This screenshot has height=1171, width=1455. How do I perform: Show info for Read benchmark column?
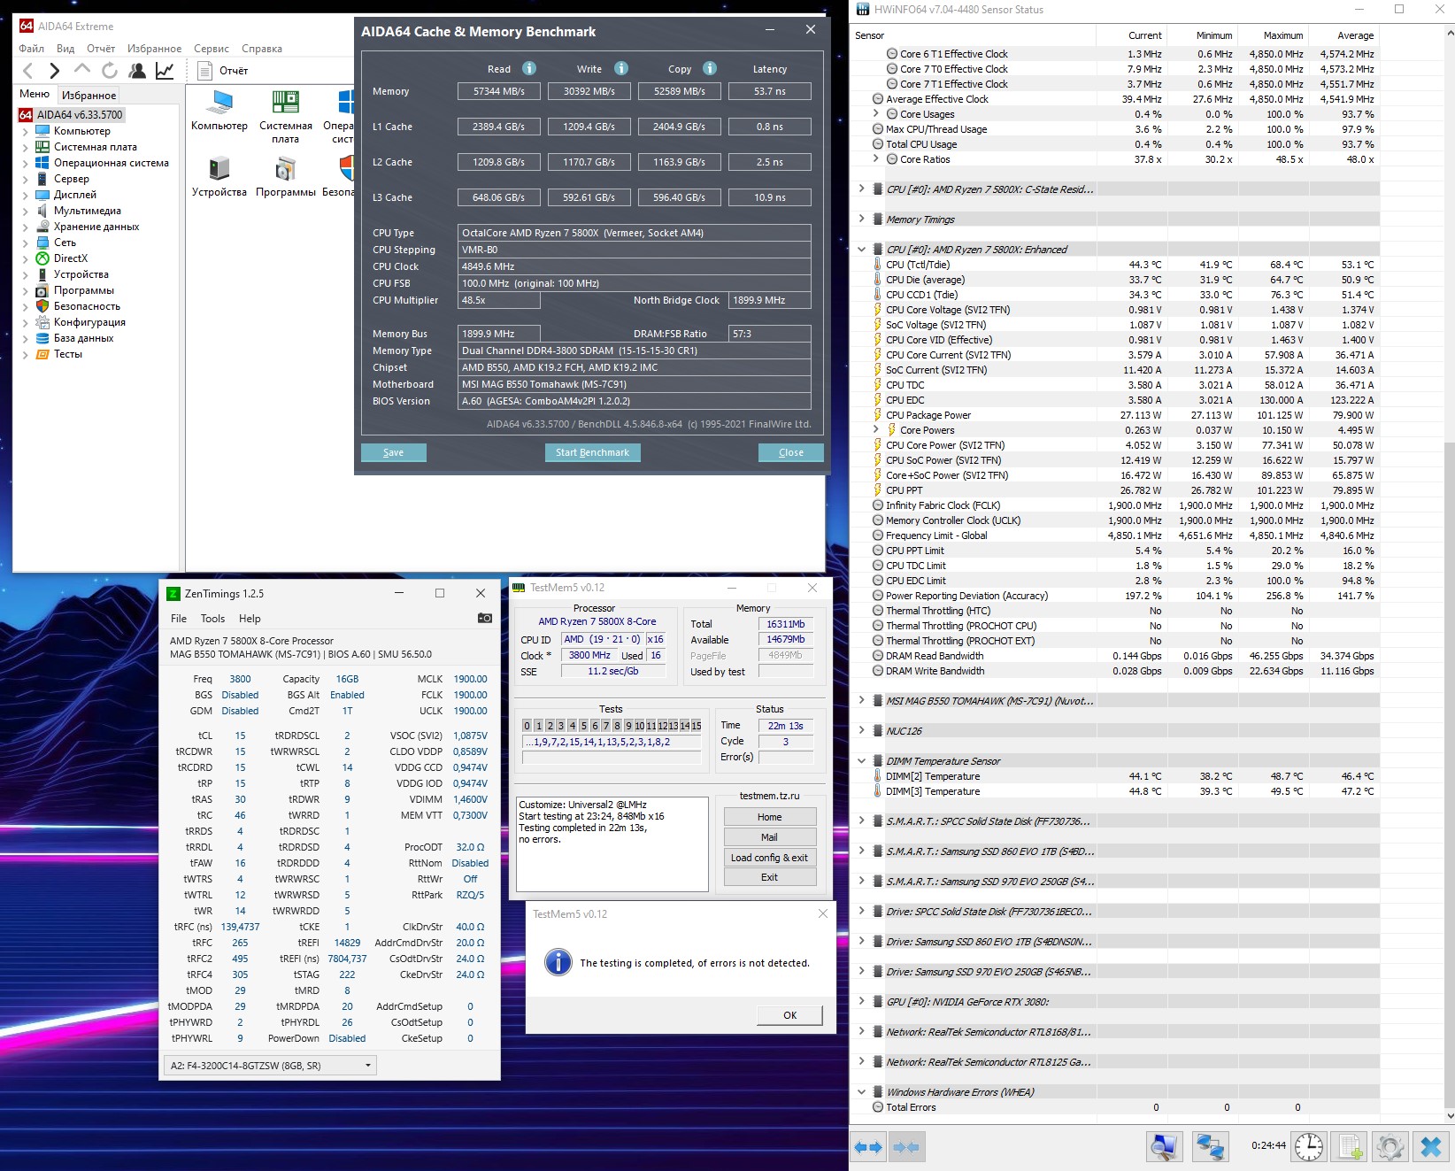(x=529, y=68)
